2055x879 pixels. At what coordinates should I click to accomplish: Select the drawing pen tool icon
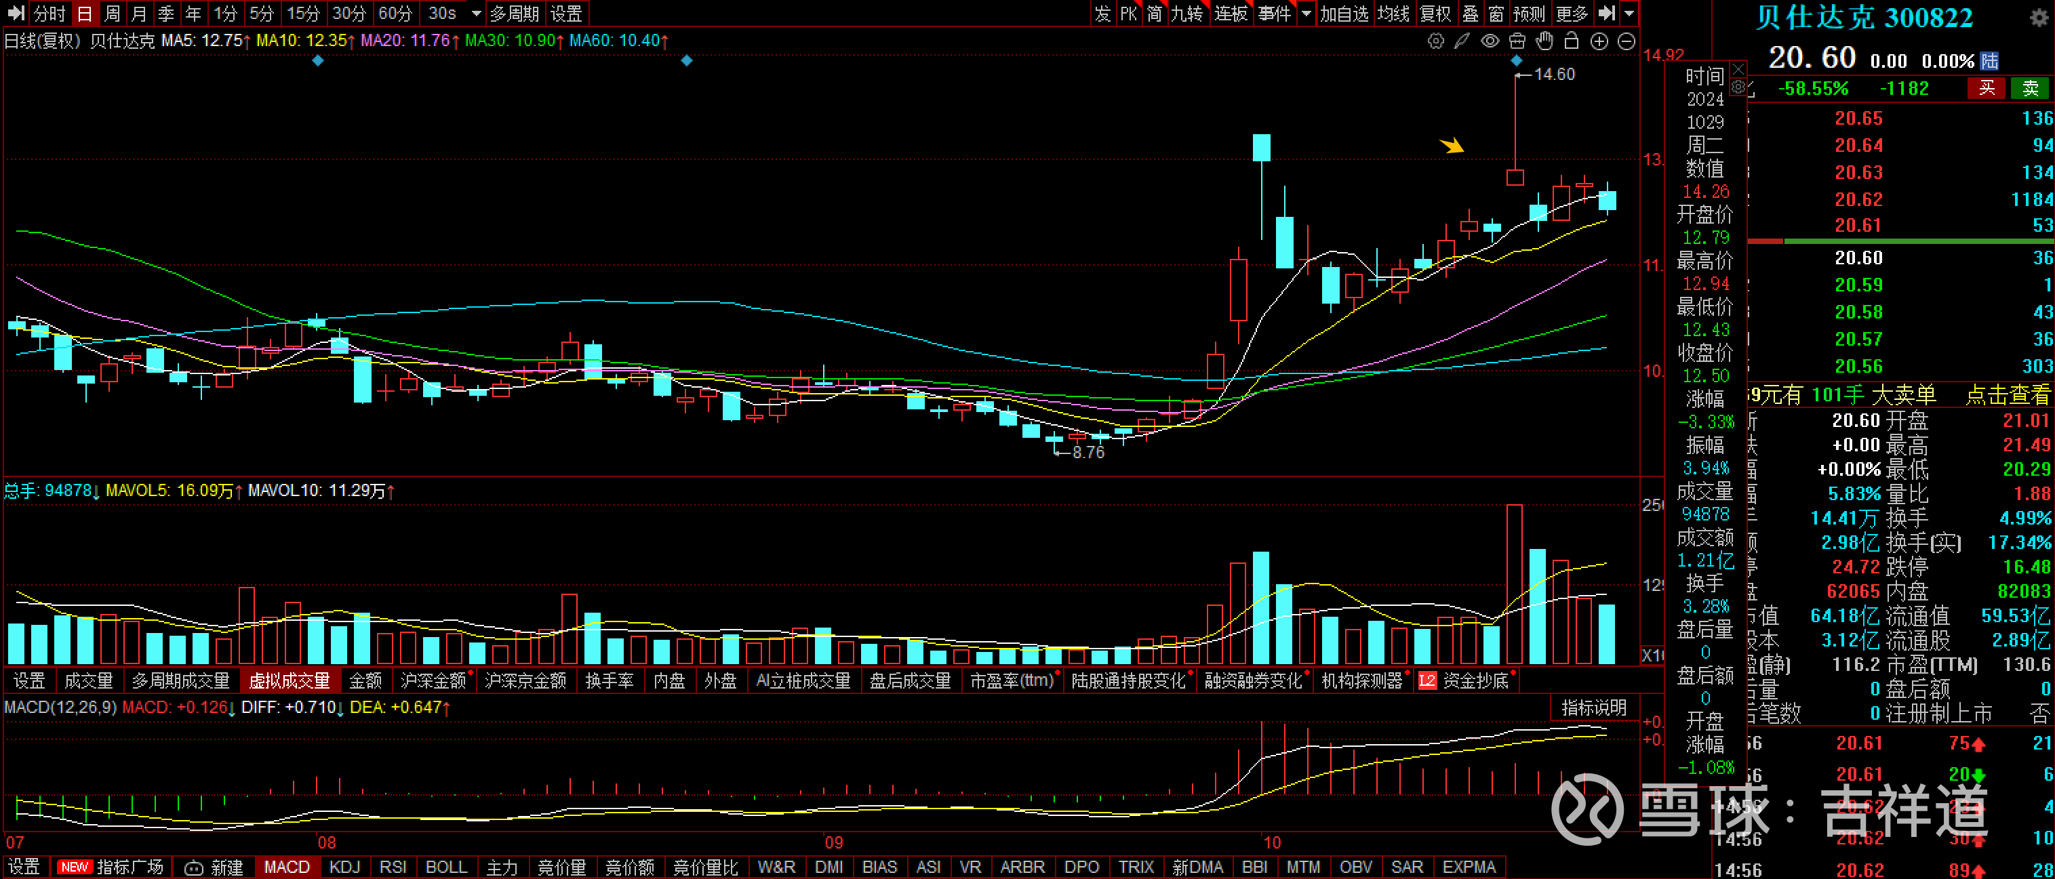[x=1462, y=41]
